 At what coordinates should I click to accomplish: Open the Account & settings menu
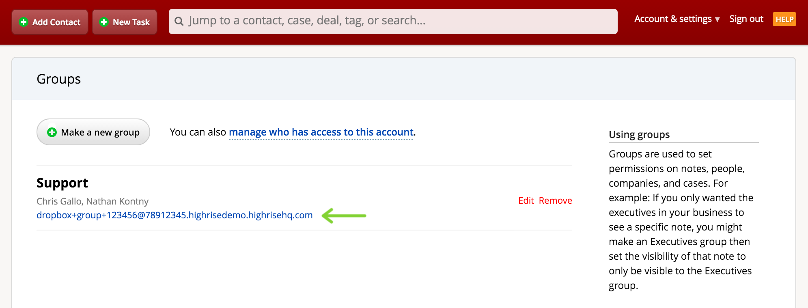coord(673,19)
